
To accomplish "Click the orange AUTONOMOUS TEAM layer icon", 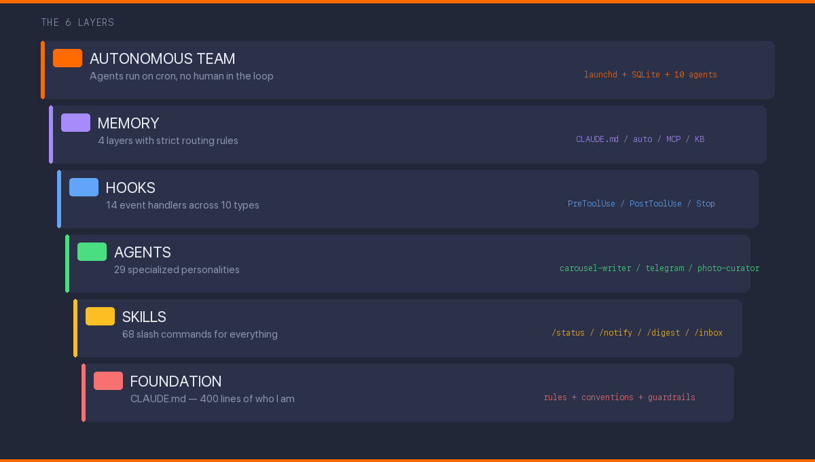I will (67, 58).
